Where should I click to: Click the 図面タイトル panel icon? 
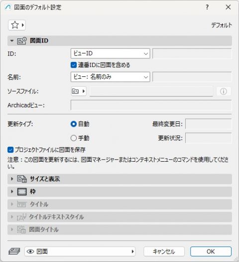[x=21, y=230]
